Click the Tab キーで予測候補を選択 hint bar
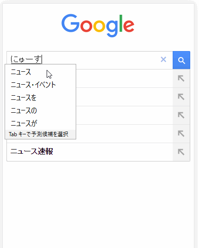 (41, 134)
